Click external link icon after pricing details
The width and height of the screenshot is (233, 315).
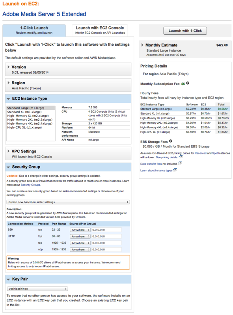click(x=181, y=157)
